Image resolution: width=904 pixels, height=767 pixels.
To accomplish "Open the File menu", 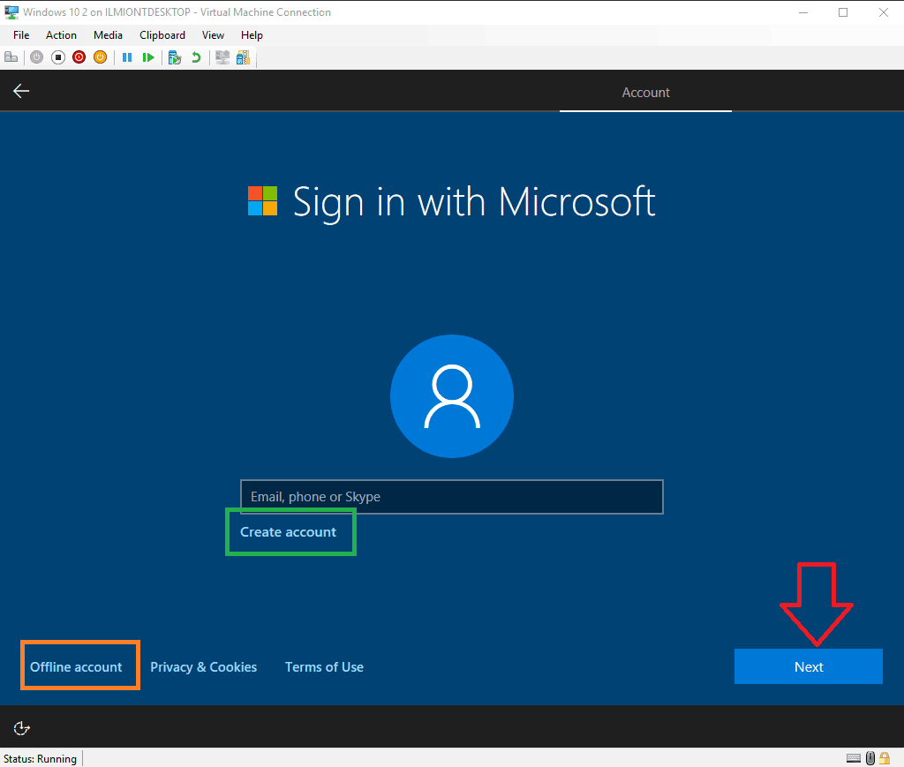I will pyautogui.click(x=21, y=35).
